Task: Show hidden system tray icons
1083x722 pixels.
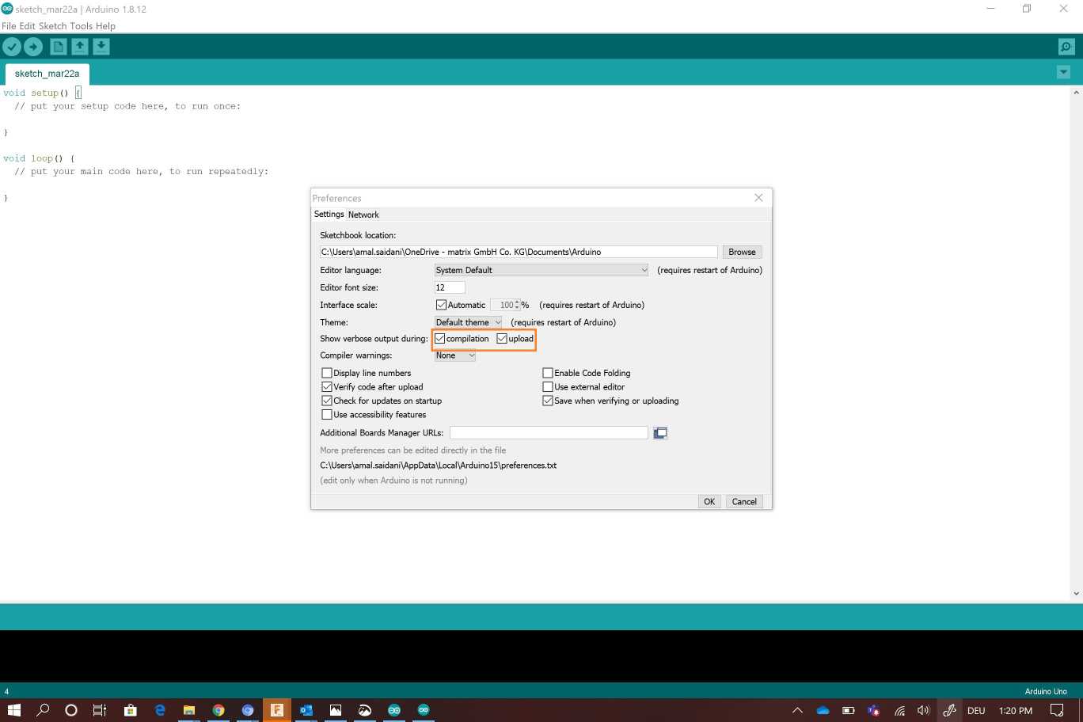Action: tap(797, 710)
